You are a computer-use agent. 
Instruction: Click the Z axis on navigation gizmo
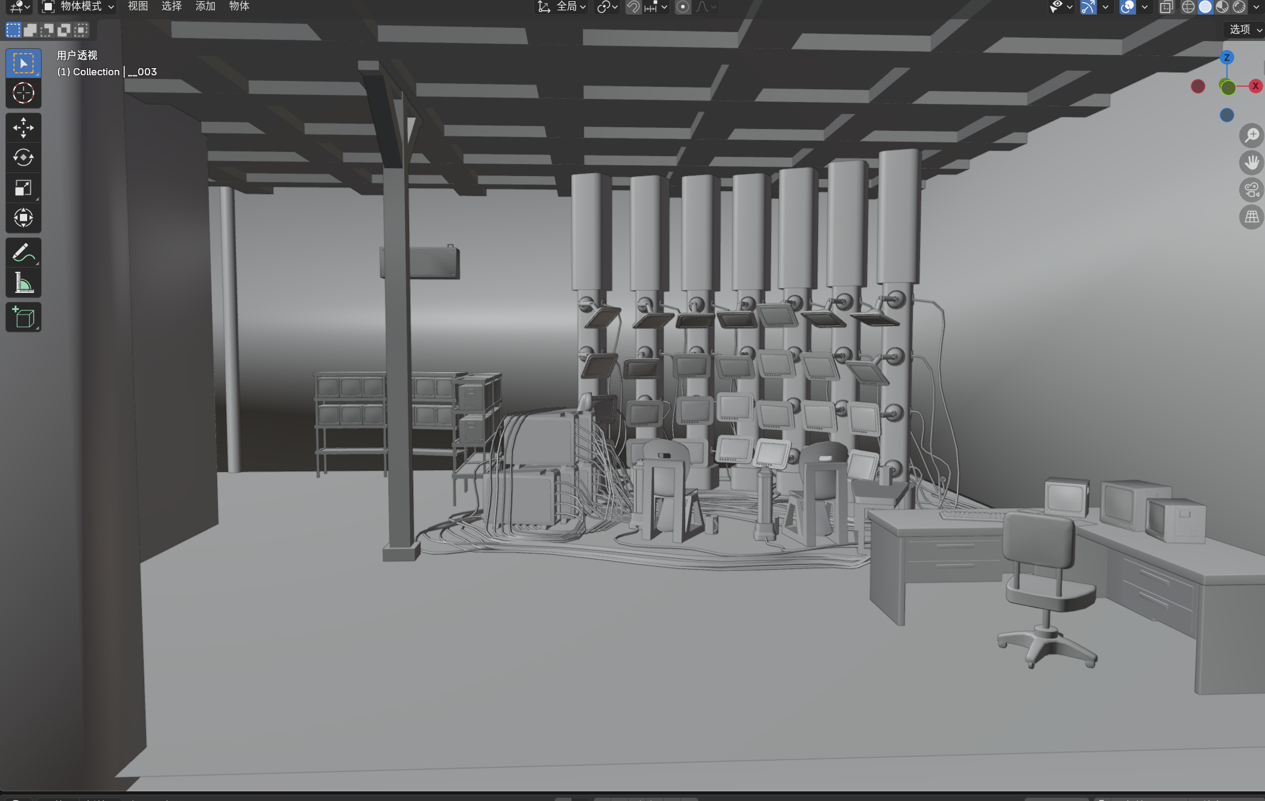tap(1226, 58)
